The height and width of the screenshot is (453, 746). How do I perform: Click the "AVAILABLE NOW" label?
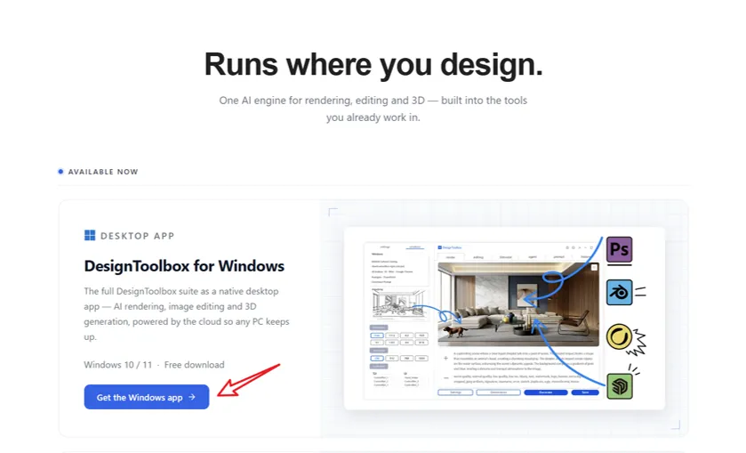pyautogui.click(x=103, y=172)
